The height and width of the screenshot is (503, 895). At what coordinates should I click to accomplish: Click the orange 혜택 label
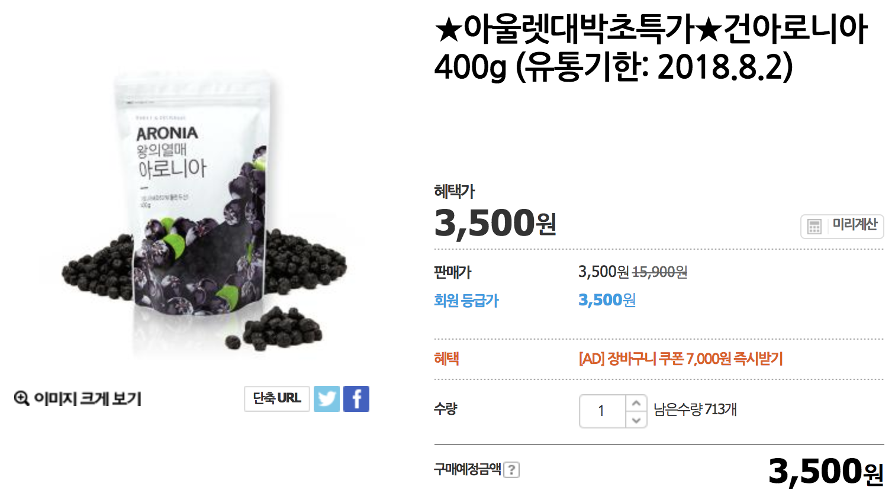pyautogui.click(x=446, y=359)
